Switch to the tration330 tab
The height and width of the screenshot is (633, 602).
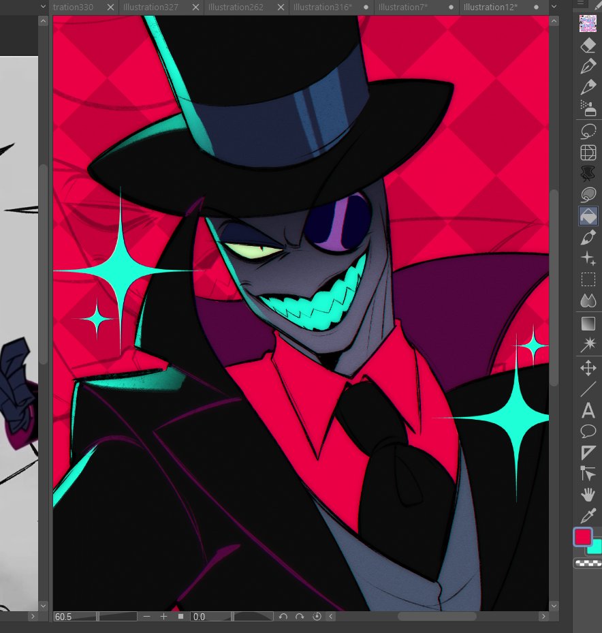73,7
